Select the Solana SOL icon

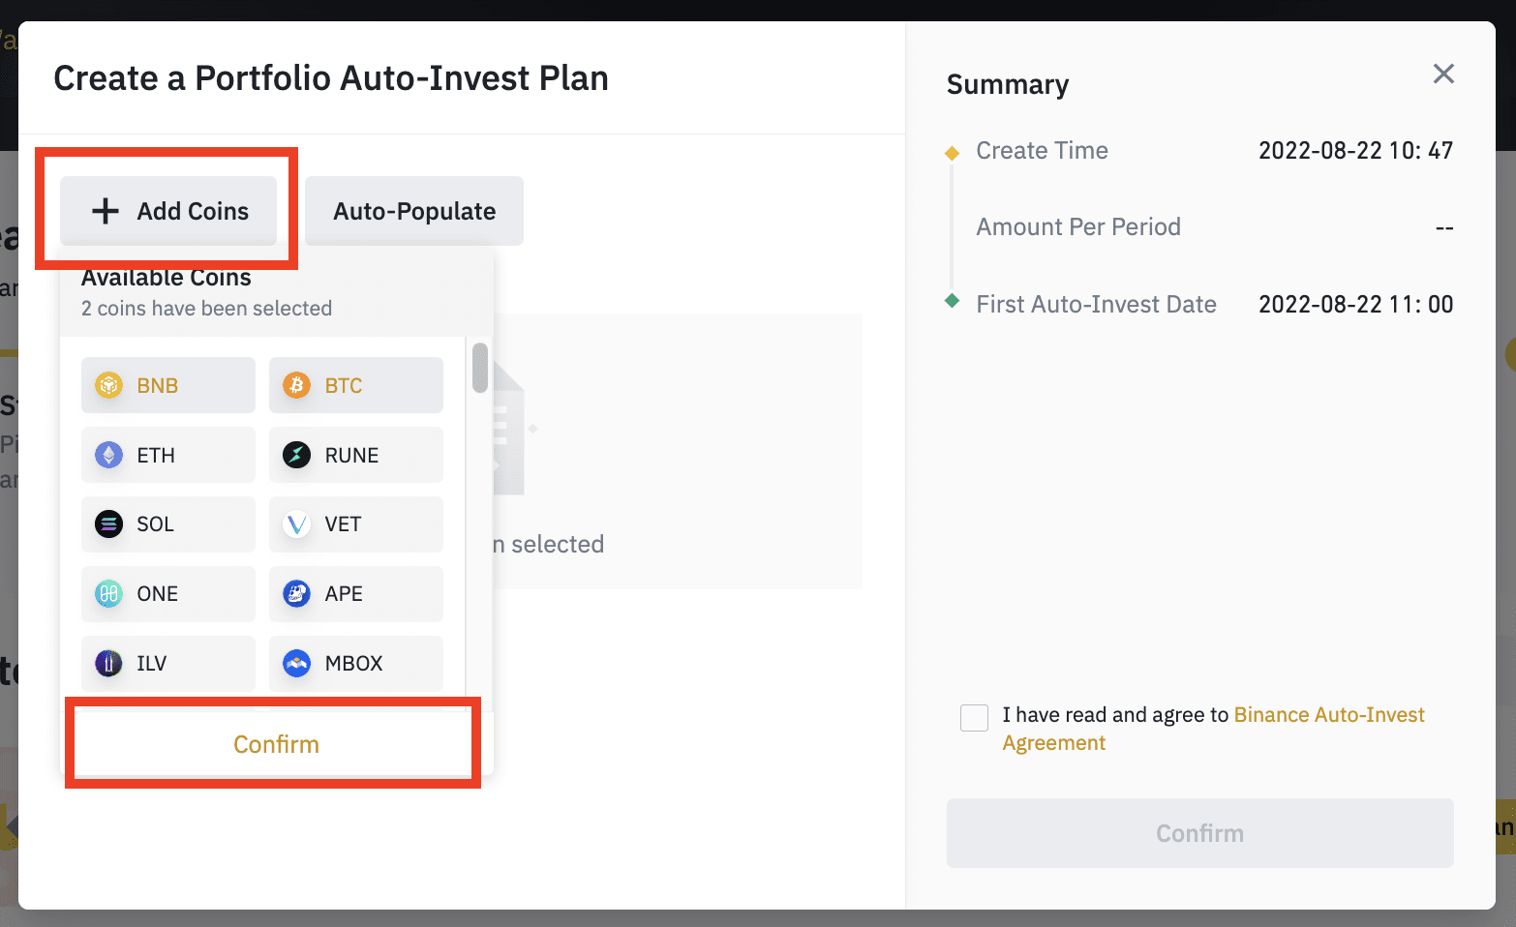click(x=109, y=524)
